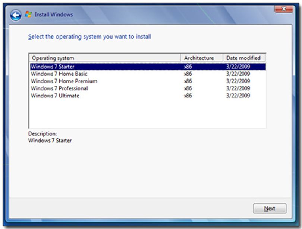This screenshot has width=302, height=229.
Task: Click Next to continue installation
Action: coord(270,209)
